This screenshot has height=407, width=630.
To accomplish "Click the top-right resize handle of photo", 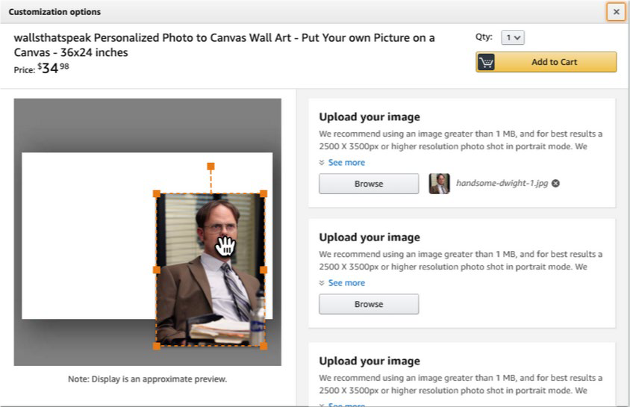I will point(263,194).
